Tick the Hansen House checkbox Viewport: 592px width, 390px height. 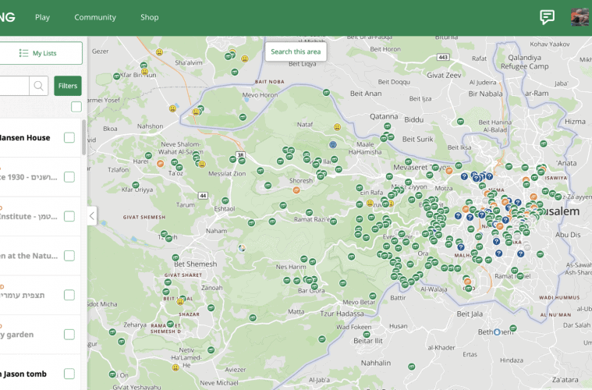coord(69,138)
